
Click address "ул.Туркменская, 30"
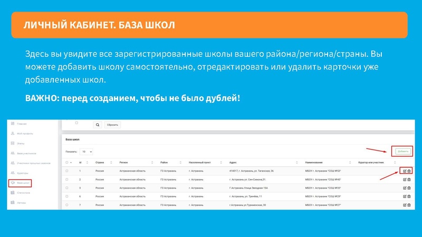255,205
